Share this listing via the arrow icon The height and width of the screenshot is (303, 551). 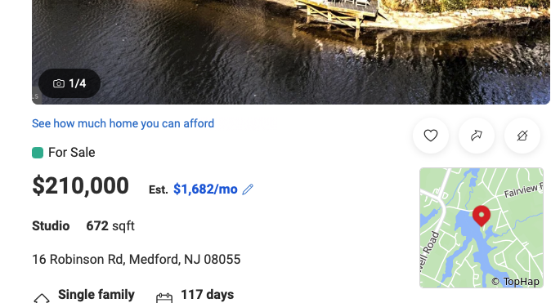[x=477, y=136]
